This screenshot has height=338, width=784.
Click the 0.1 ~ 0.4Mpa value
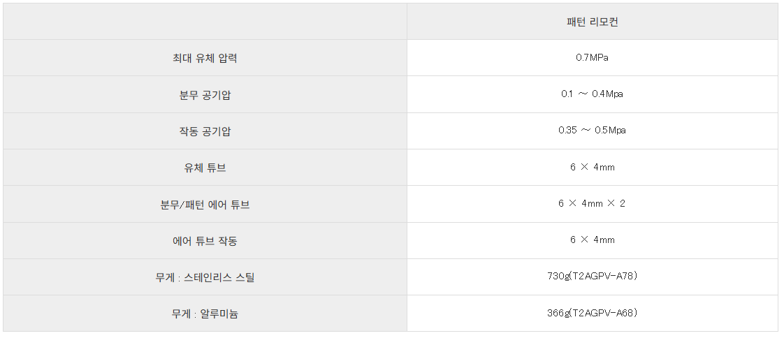(592, 94)
